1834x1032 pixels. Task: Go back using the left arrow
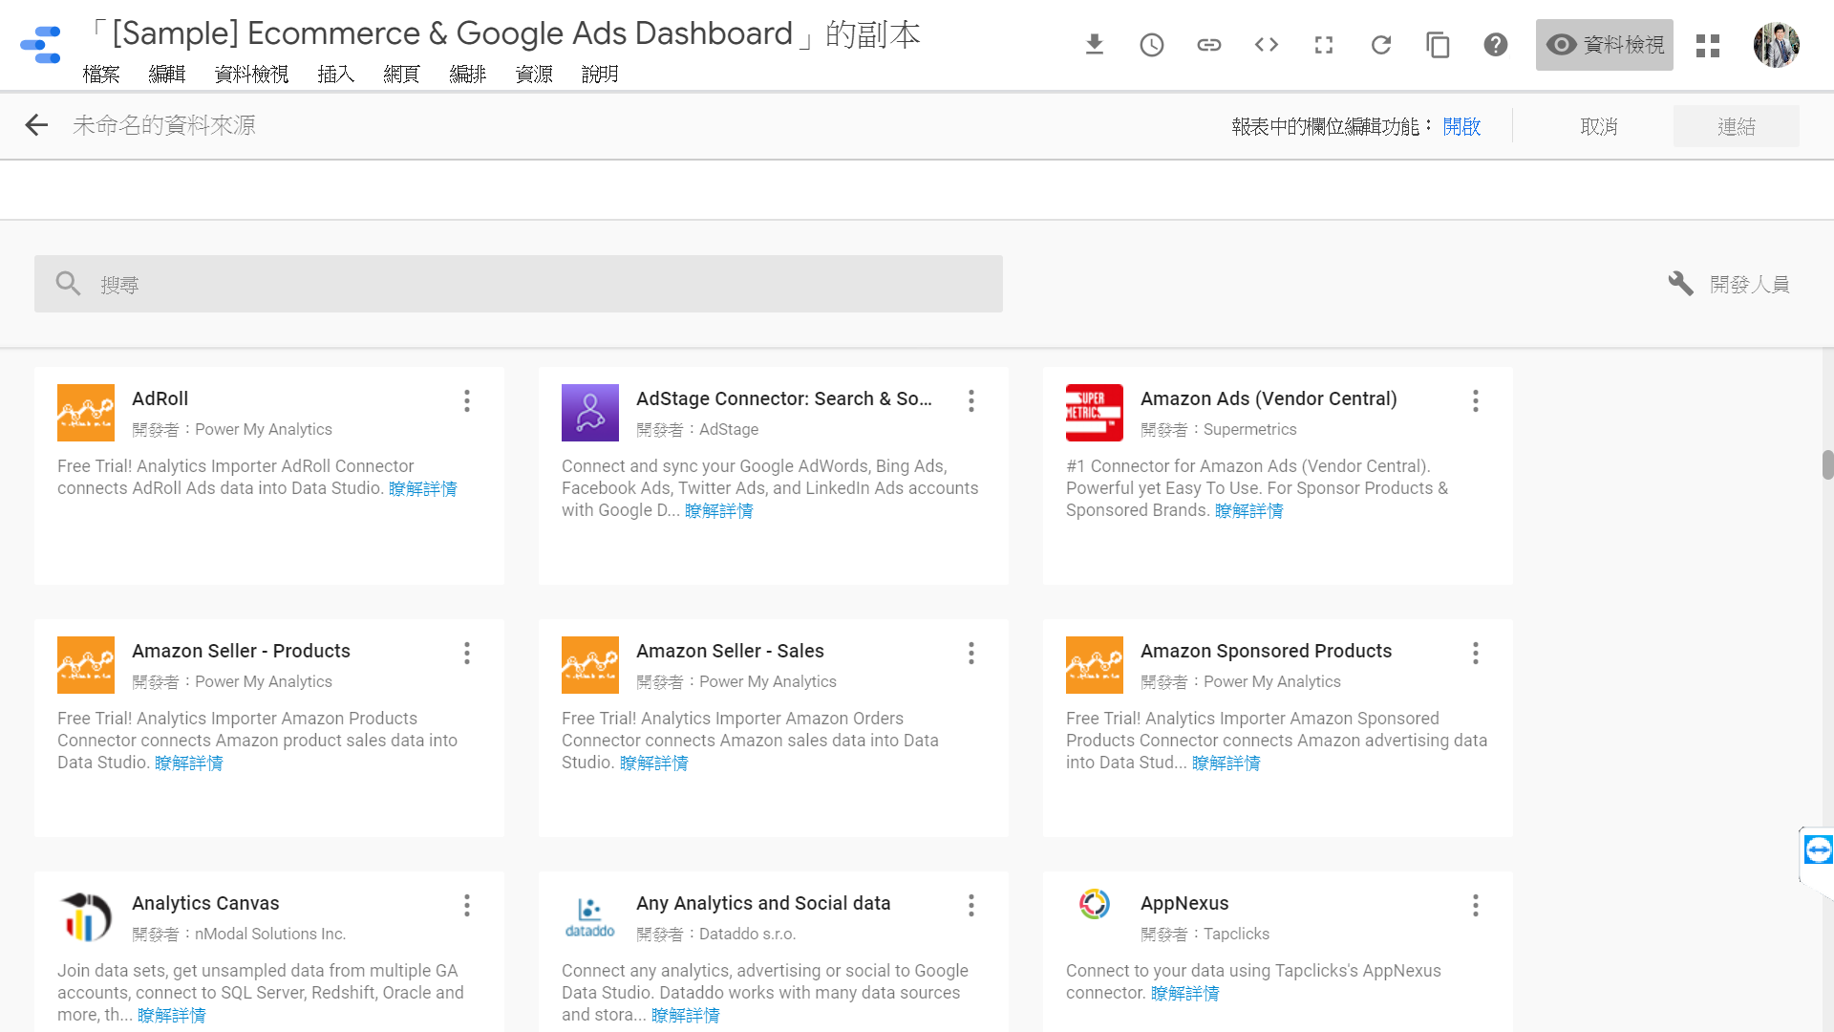point(36,125)
